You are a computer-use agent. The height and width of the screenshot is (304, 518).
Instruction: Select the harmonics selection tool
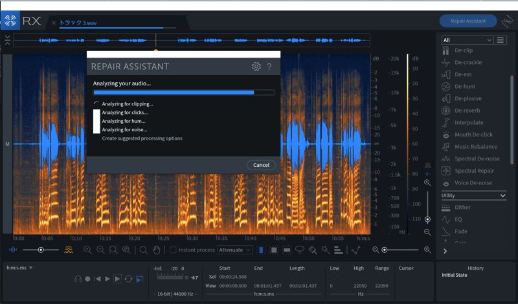tap(338, 250)
